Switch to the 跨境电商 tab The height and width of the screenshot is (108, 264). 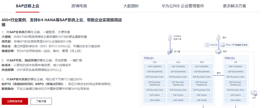(x=79, y=6)
